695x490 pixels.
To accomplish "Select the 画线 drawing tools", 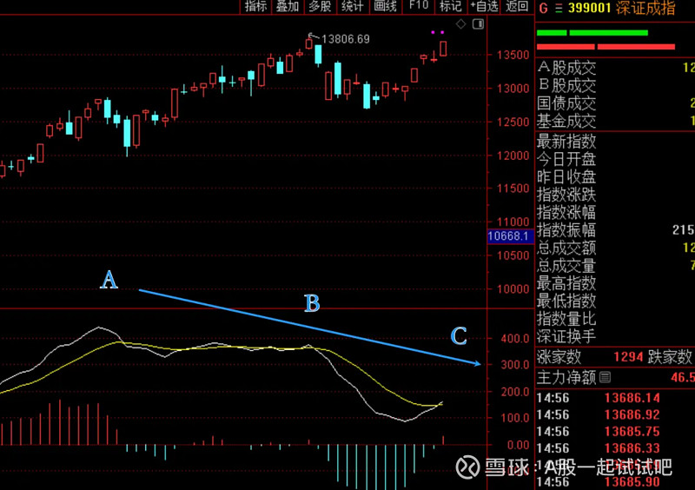I will [385, 6].
